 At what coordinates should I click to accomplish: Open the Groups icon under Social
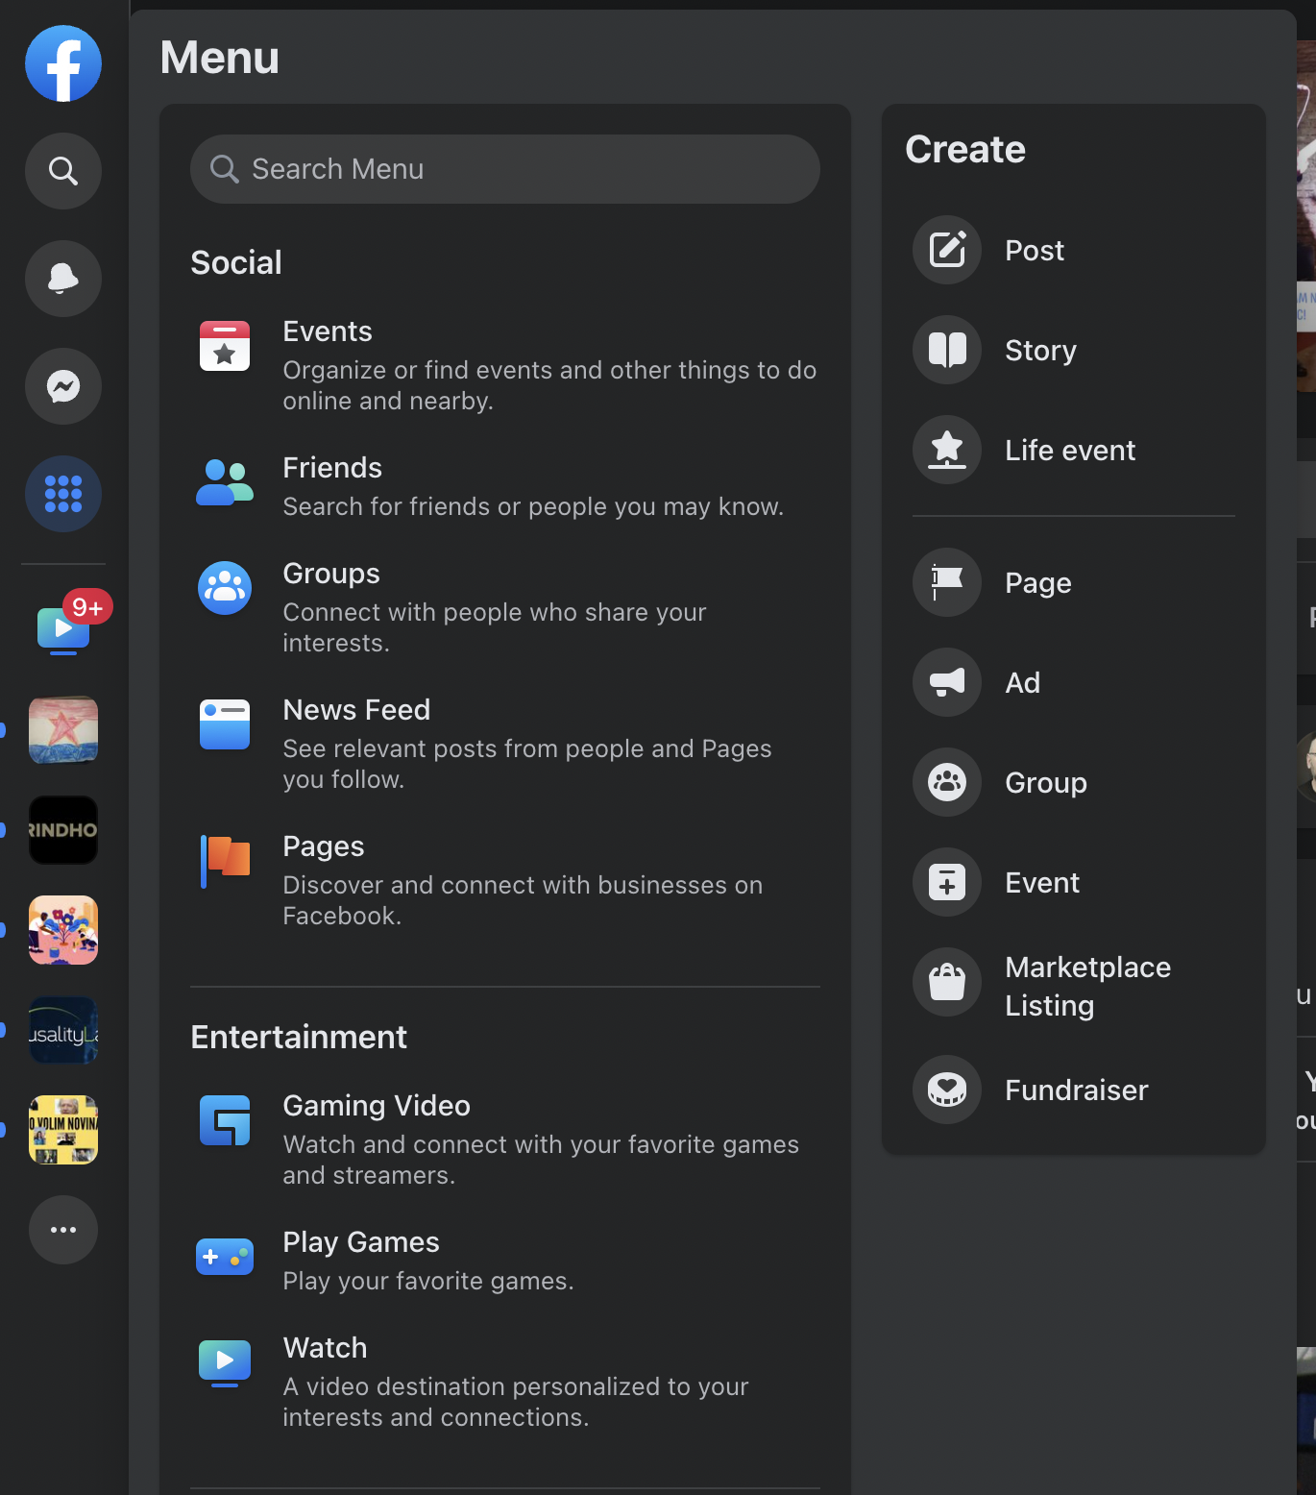tap(224, 588)
